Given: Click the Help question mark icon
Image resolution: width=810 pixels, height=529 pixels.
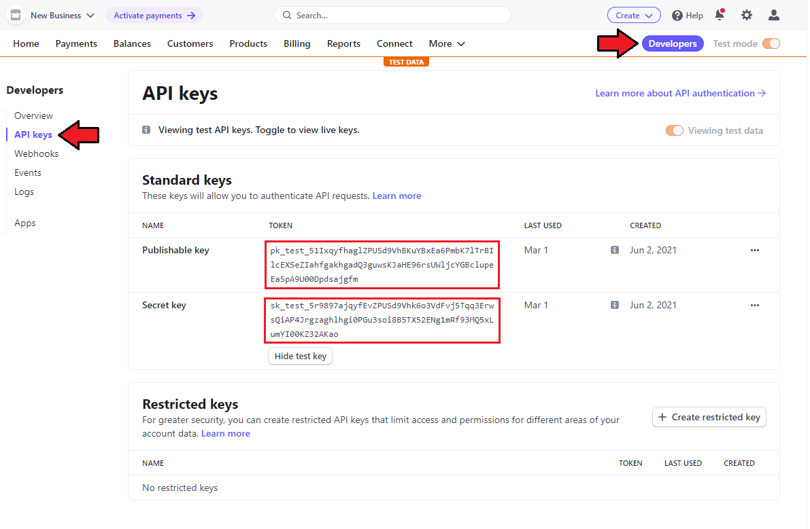Looking at the screenshot, I should coord(679,16).
